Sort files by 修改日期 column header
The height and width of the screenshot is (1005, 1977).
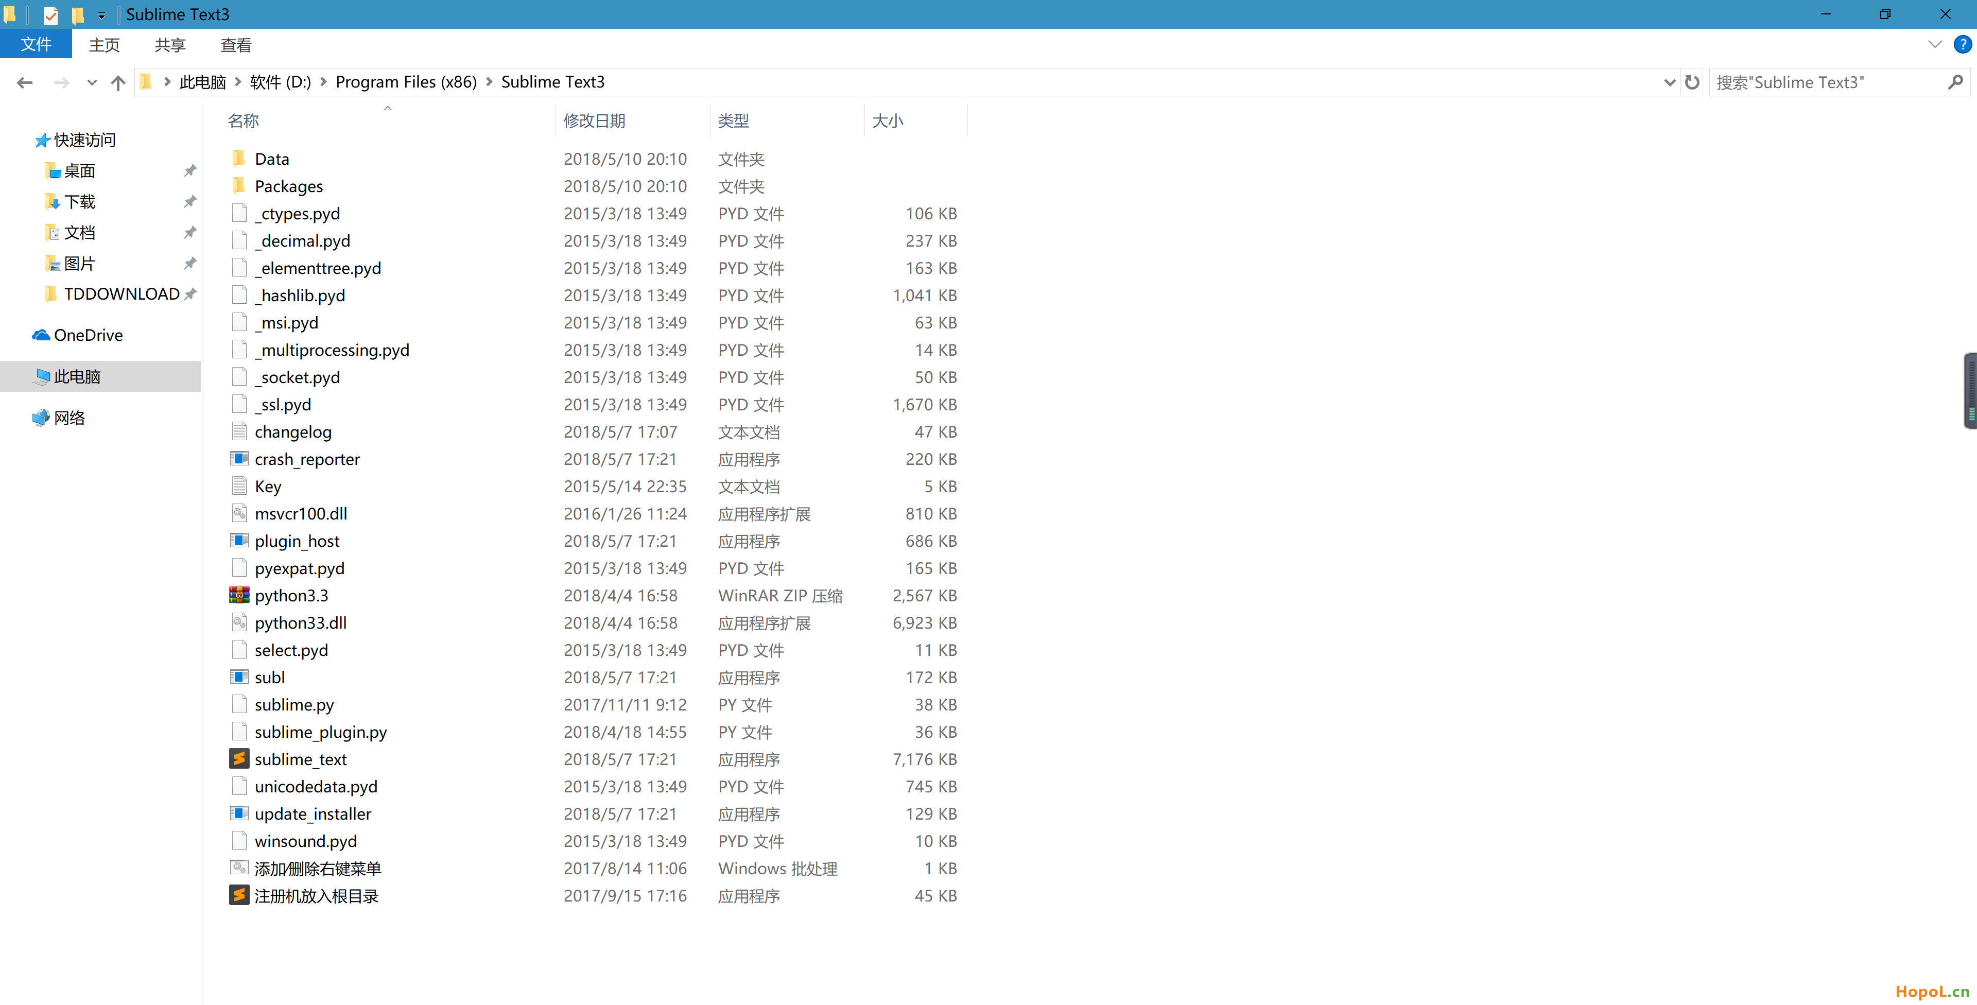595,120
